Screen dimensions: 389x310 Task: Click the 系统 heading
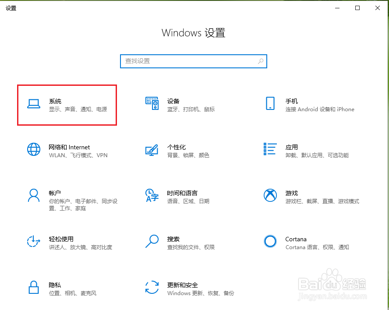[55, 101]
